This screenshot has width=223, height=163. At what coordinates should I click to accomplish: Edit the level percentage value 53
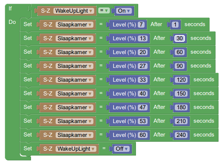143,121
